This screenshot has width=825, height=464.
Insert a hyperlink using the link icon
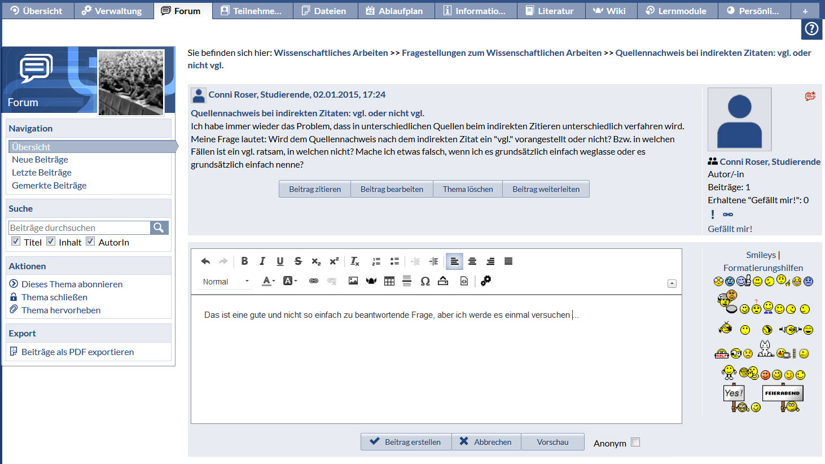tap(314, 281)
